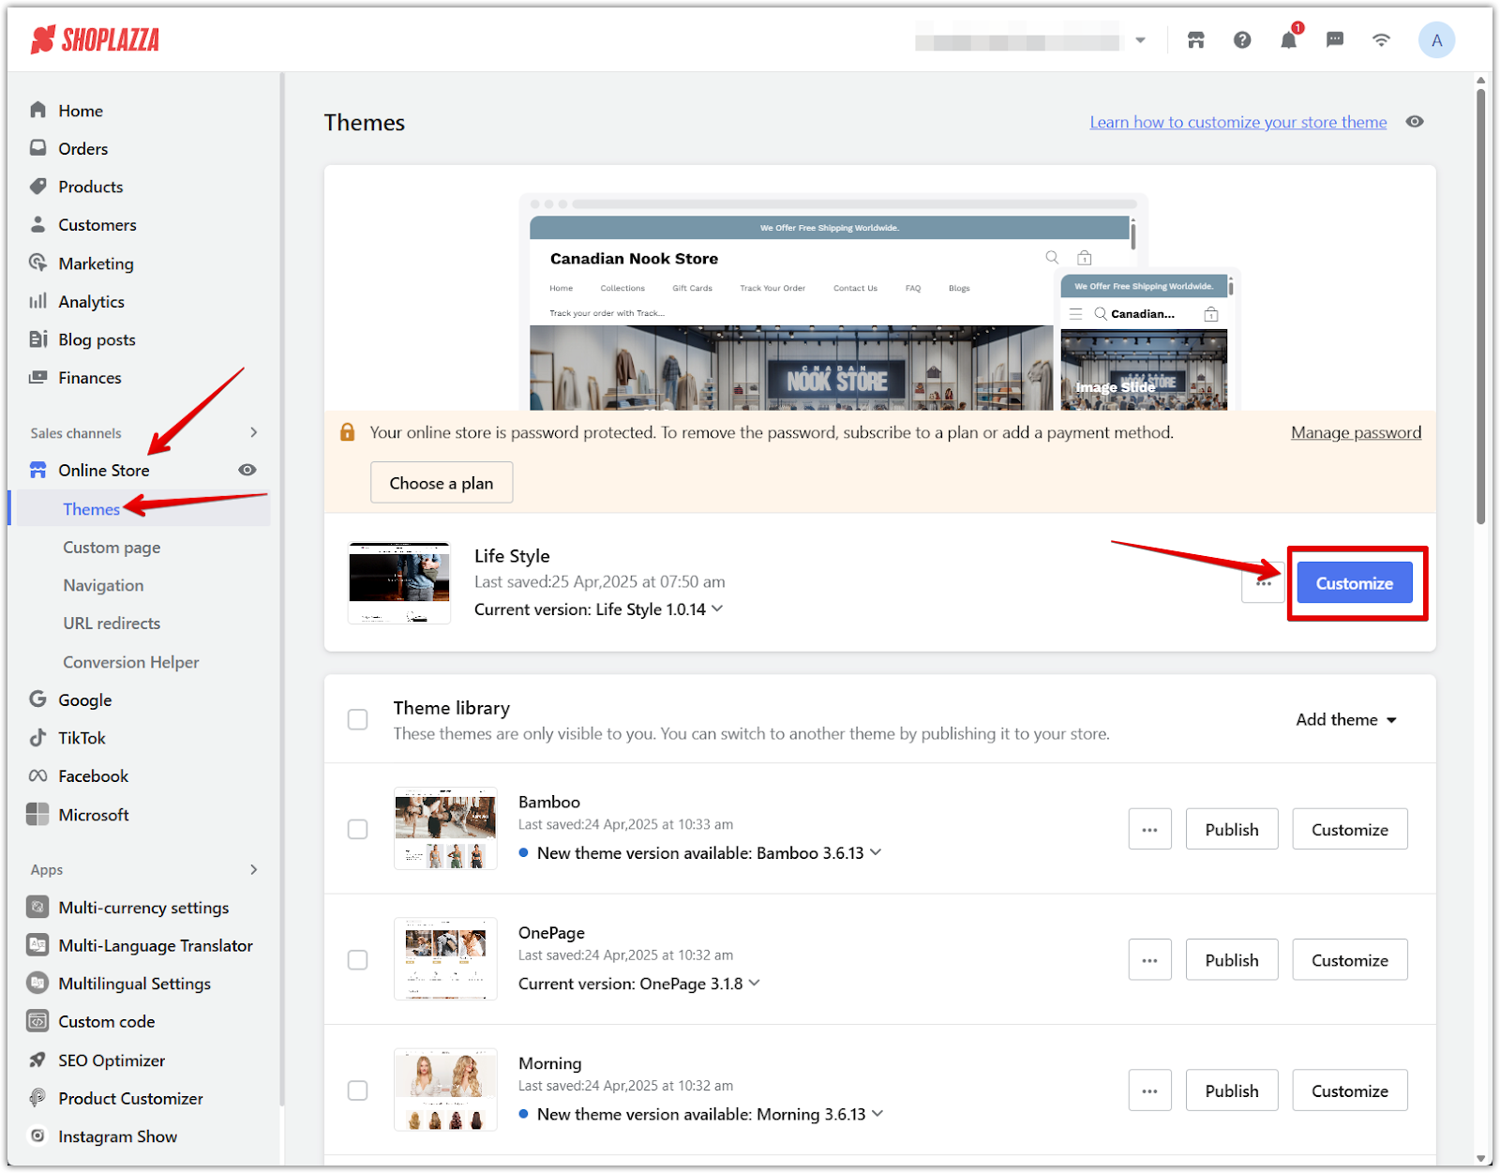The width and height of the screenshot is (1500, 1173).
Task: Click the Google G icon
Action: (x=37, y=699)
